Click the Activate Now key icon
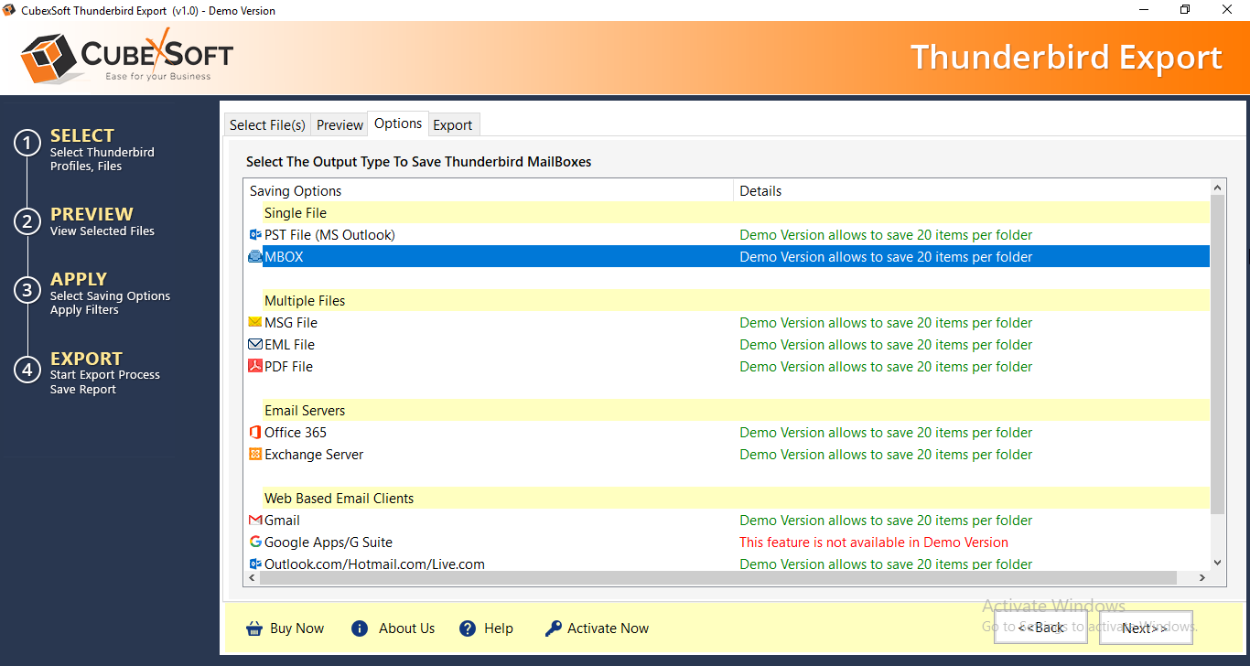Screen dimensions: 1250x666 [x=553, y=628]
